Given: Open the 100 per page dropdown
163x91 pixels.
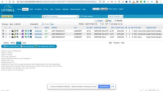Looking at the screenshot, I should [107, 24].
